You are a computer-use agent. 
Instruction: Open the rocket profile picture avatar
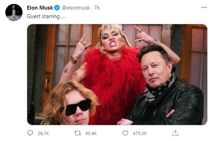point(14,12)
